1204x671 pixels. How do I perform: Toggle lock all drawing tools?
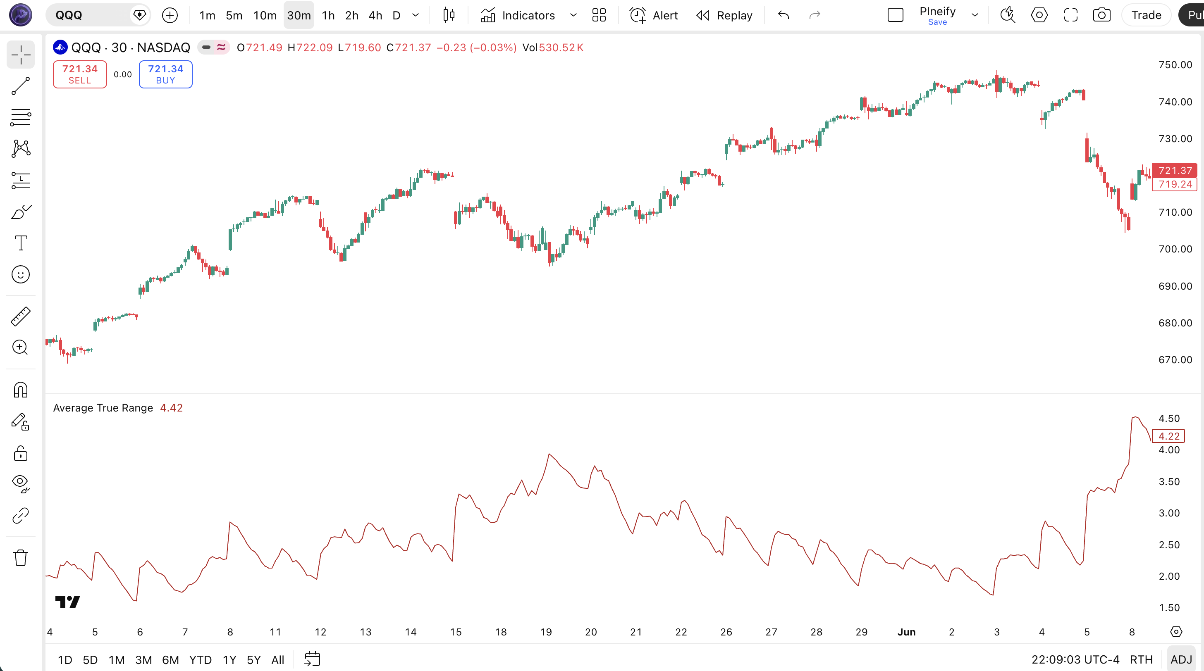click(21, 453)
